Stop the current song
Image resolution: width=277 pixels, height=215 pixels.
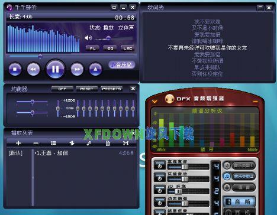click(x=15, y=69)
